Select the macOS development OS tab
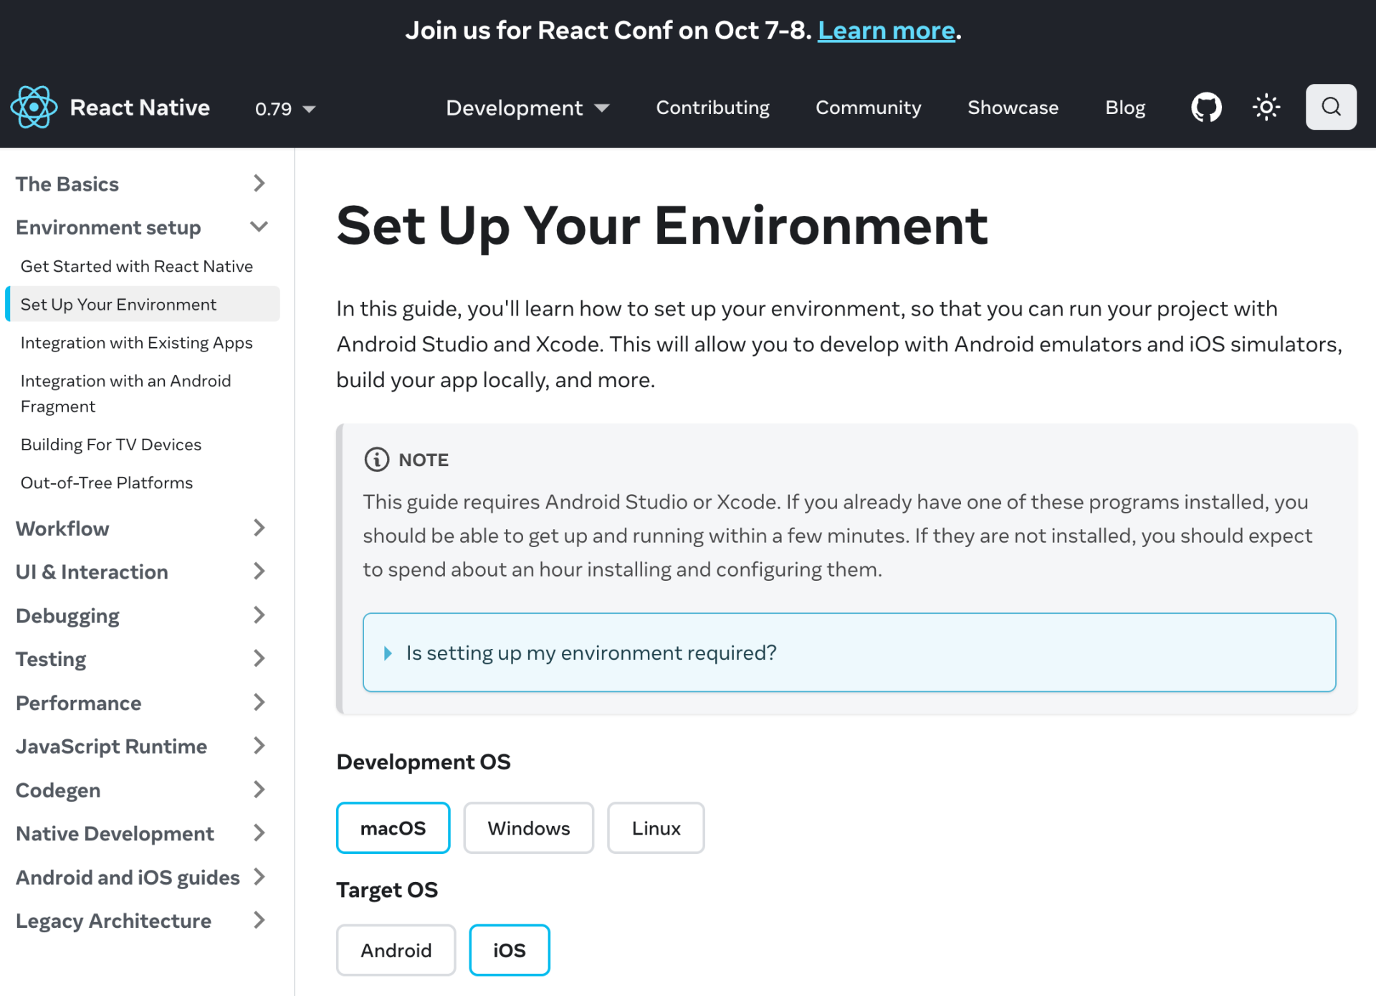The height and width of the screenshot is (996, 1376). point(393,828)
